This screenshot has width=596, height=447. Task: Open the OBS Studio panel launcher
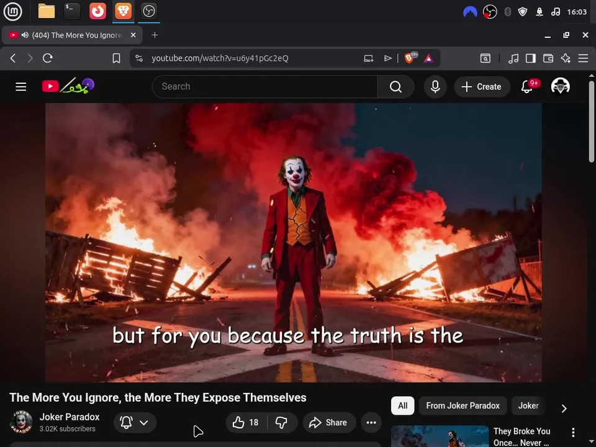point(148,11)
